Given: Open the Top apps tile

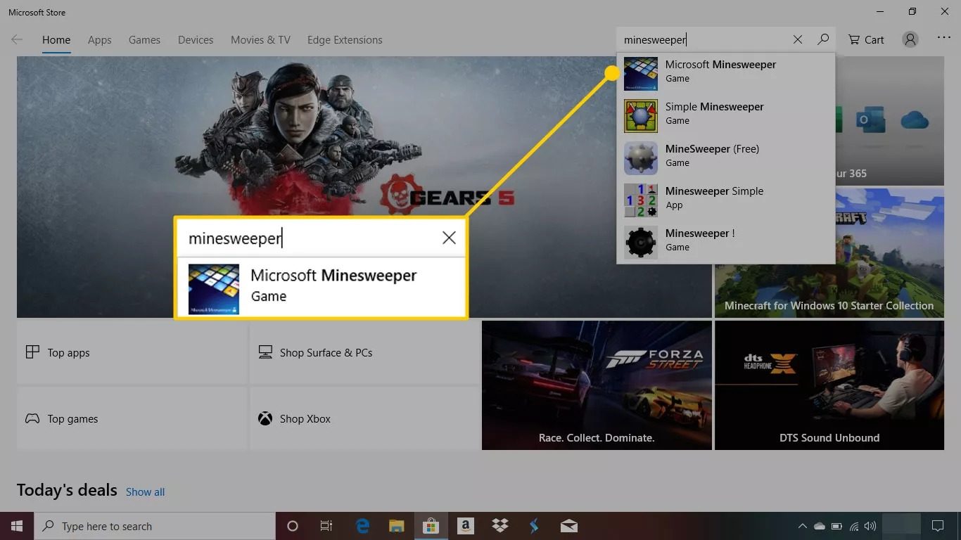Looking at the screenshot, I should (x=132, y=352).
